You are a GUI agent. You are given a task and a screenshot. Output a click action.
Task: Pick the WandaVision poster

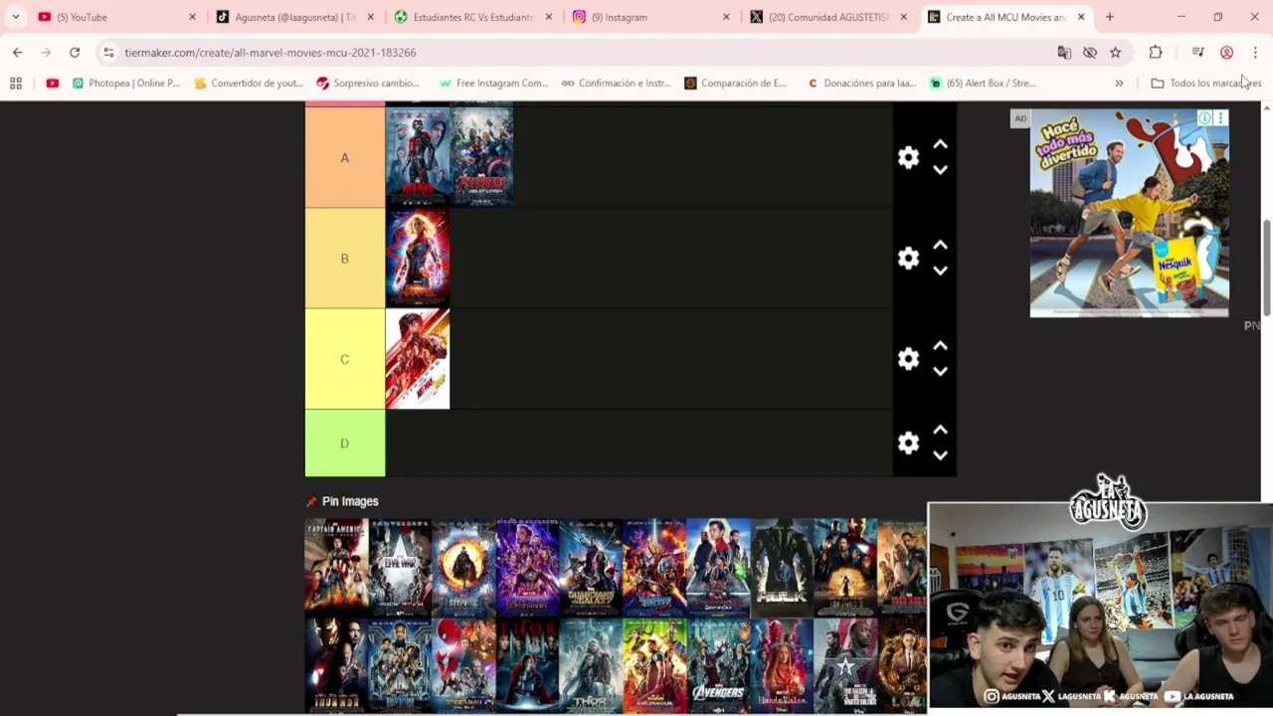(782, 665)
